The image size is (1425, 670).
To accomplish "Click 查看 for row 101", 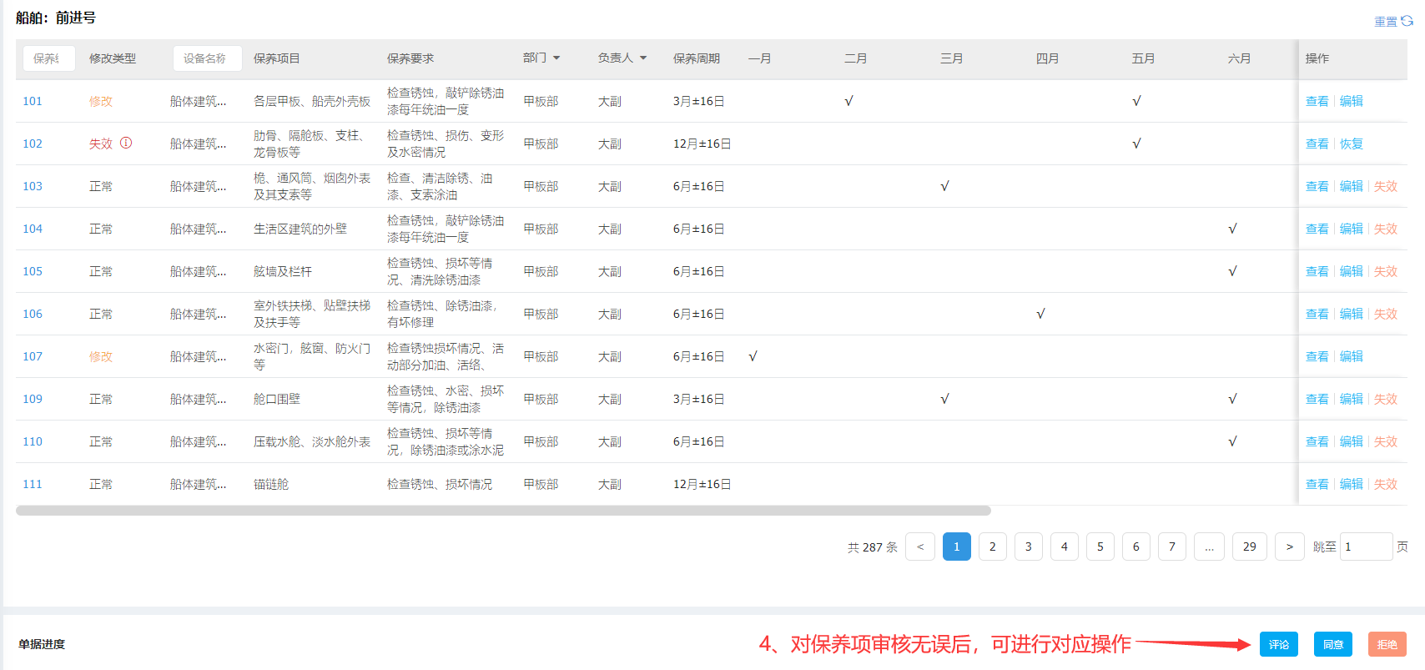I will coord(1317,101).
